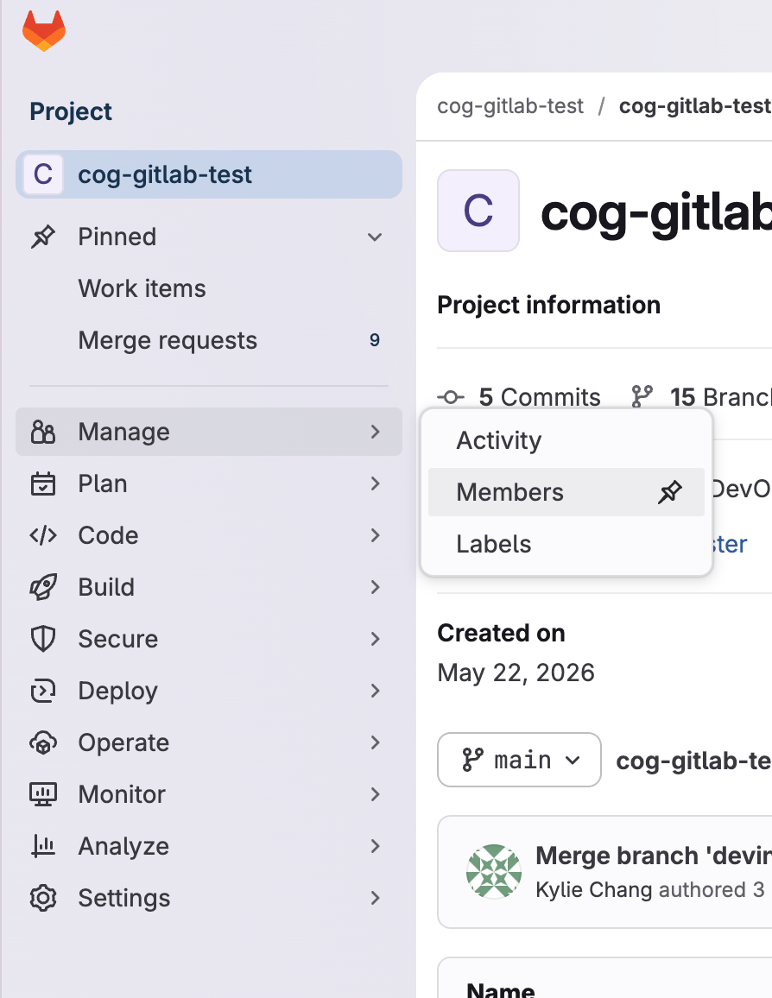Click the branch icon in main selector
Viewport: 772px width, 998px height.
tap(472, 760)
